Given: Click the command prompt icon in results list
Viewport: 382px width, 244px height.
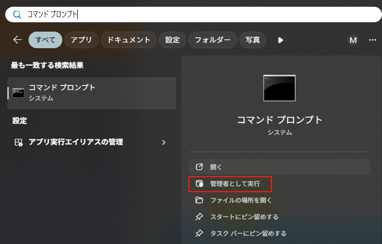Looking at the screenshot, I should coord(19,93).
